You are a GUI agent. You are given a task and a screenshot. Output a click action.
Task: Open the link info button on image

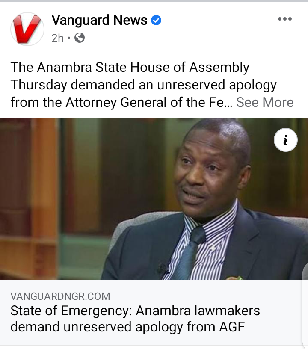click(x=285, y=140)
